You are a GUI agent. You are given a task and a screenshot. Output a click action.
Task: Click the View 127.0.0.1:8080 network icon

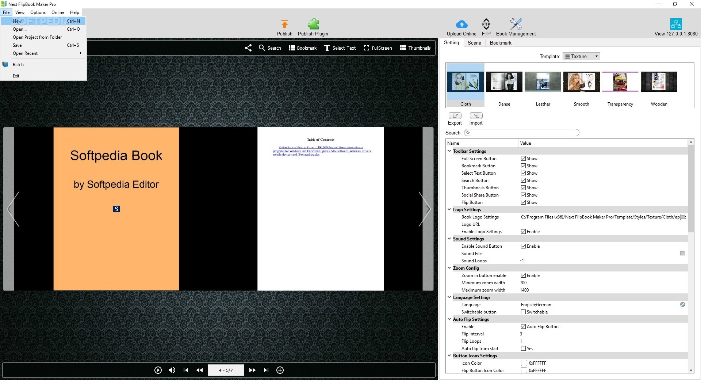pyautogui.click(x=676, y=24)
